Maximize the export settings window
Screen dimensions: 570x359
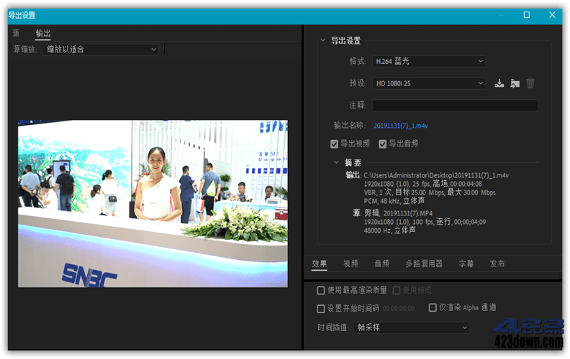(x=526, y=14)
